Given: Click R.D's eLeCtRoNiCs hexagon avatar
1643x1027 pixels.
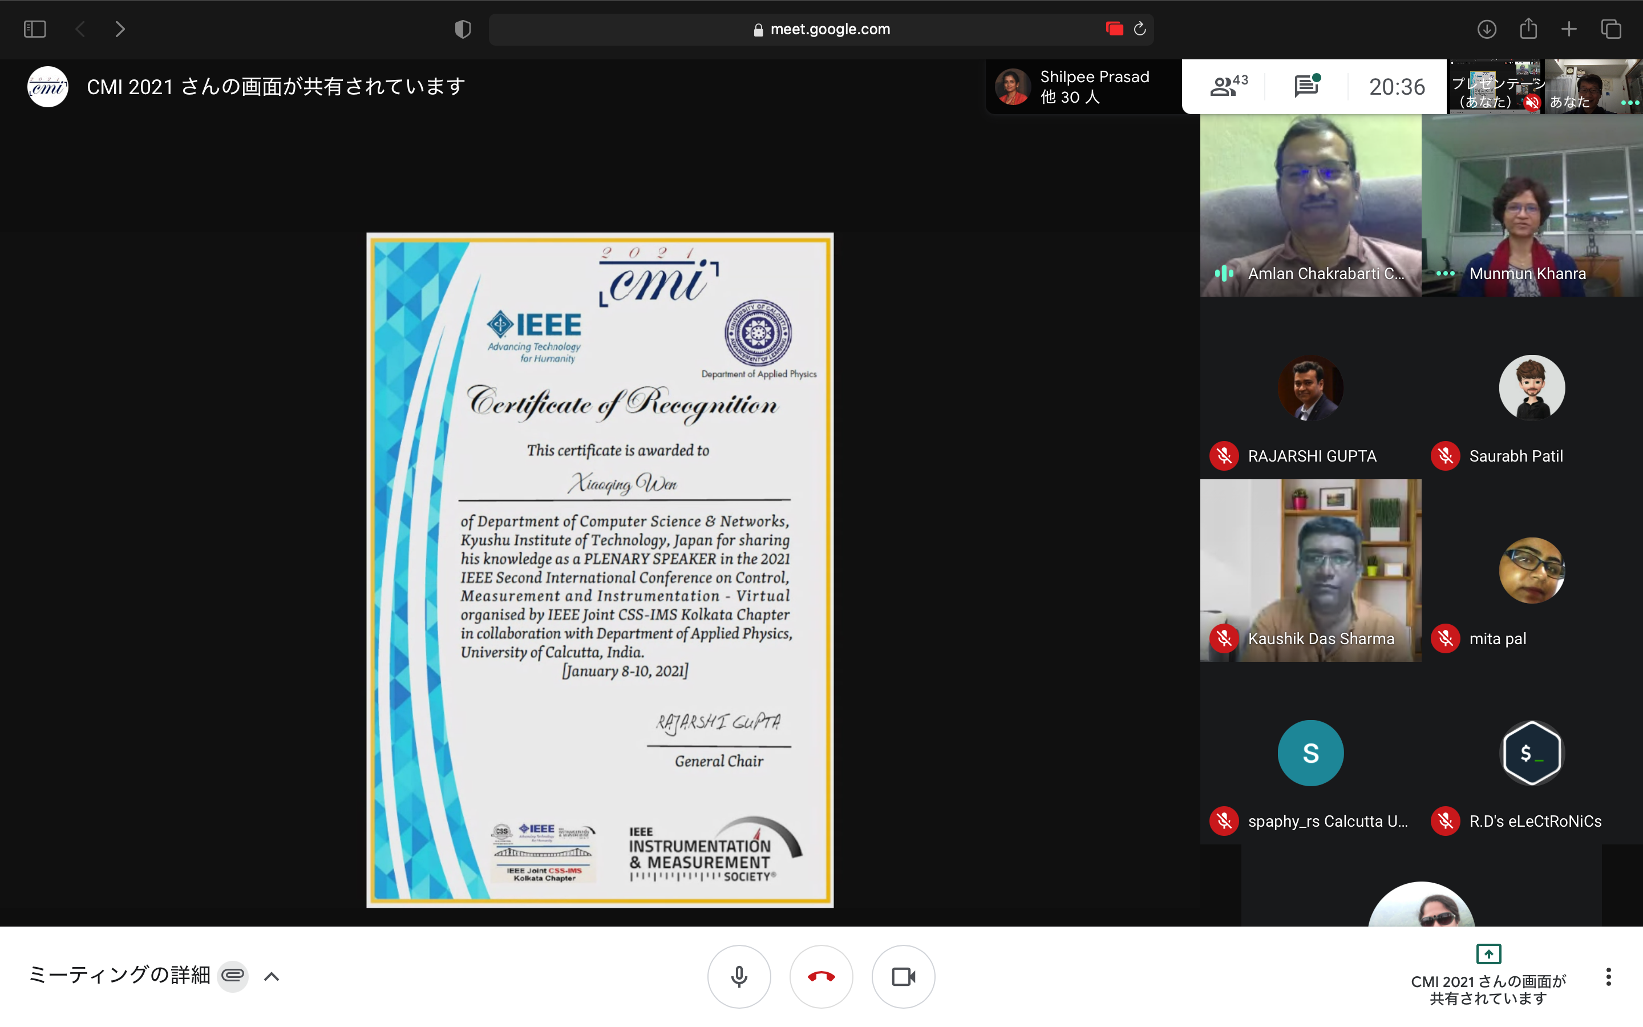Looking at the screenshot, I should 1532,753.
